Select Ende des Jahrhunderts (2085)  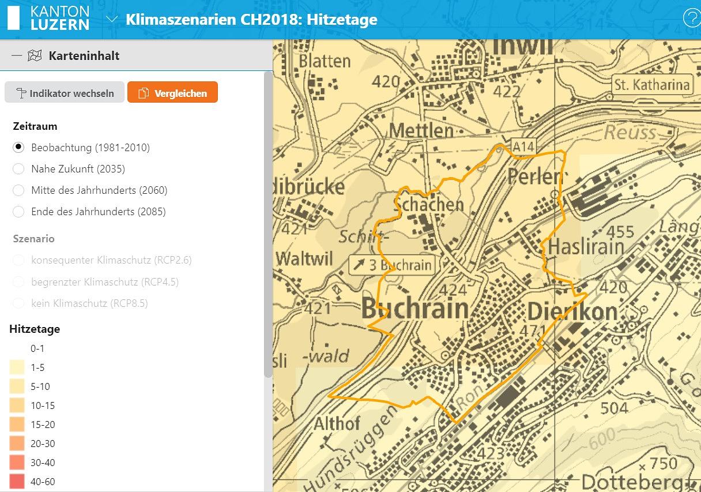click(18, 212)
